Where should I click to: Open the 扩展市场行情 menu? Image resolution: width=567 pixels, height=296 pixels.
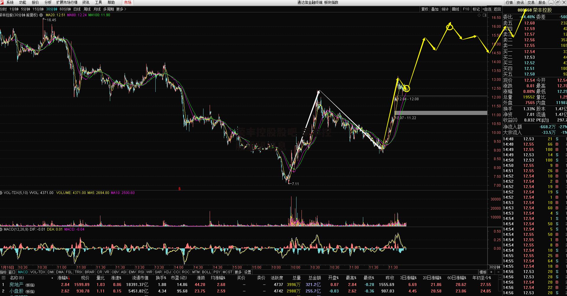click(67, 2)
